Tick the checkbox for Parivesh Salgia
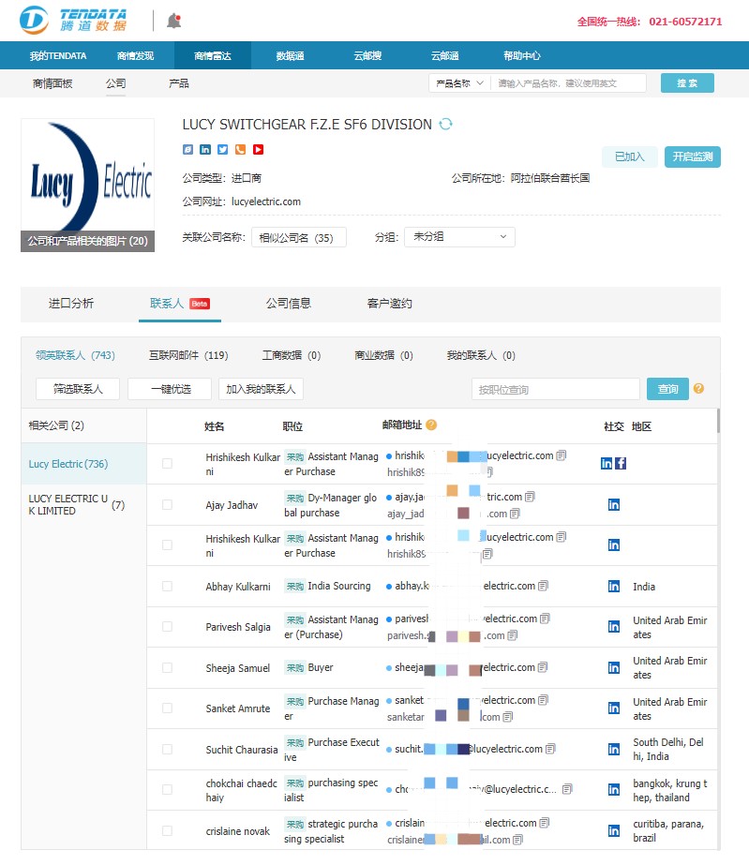Image resolution: width=749 pixels, height=865 pixels. (167, 627)
